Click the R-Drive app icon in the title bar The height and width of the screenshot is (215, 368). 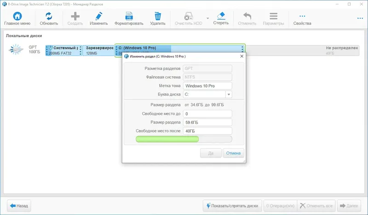[4, 4]
